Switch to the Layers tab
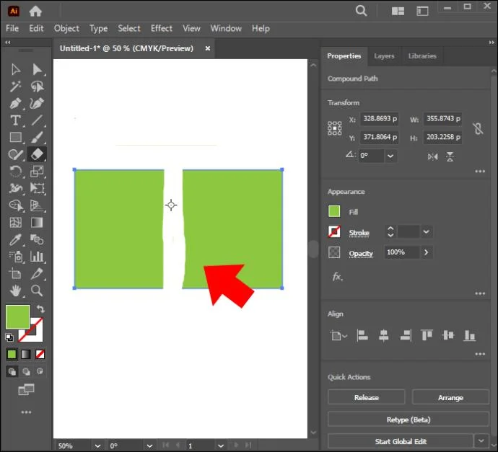This screenshot has height=452, width=498. 384,56
